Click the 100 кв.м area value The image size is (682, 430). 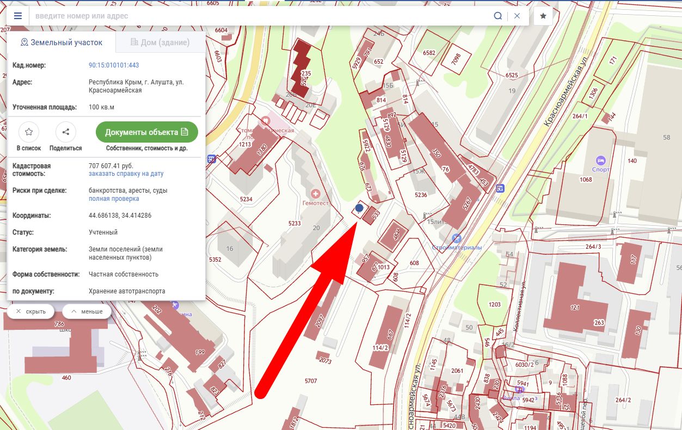pyautogui.click(x=101, y=107)
